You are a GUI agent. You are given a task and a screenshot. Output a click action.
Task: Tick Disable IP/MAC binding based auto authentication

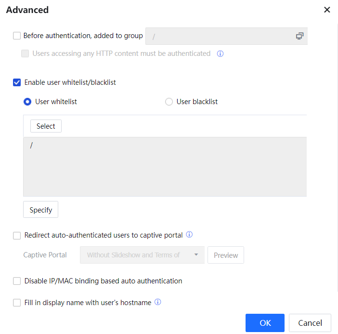pyautogui.click(x=17, y=281)
